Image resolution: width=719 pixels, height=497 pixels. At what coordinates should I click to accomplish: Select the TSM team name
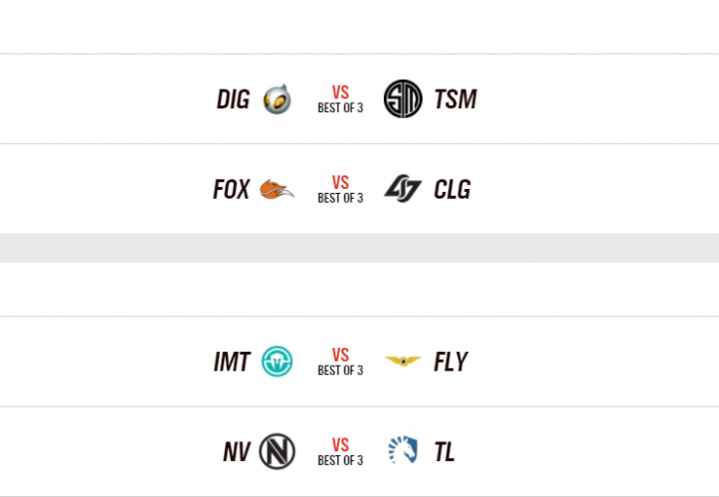coord(455,99)
